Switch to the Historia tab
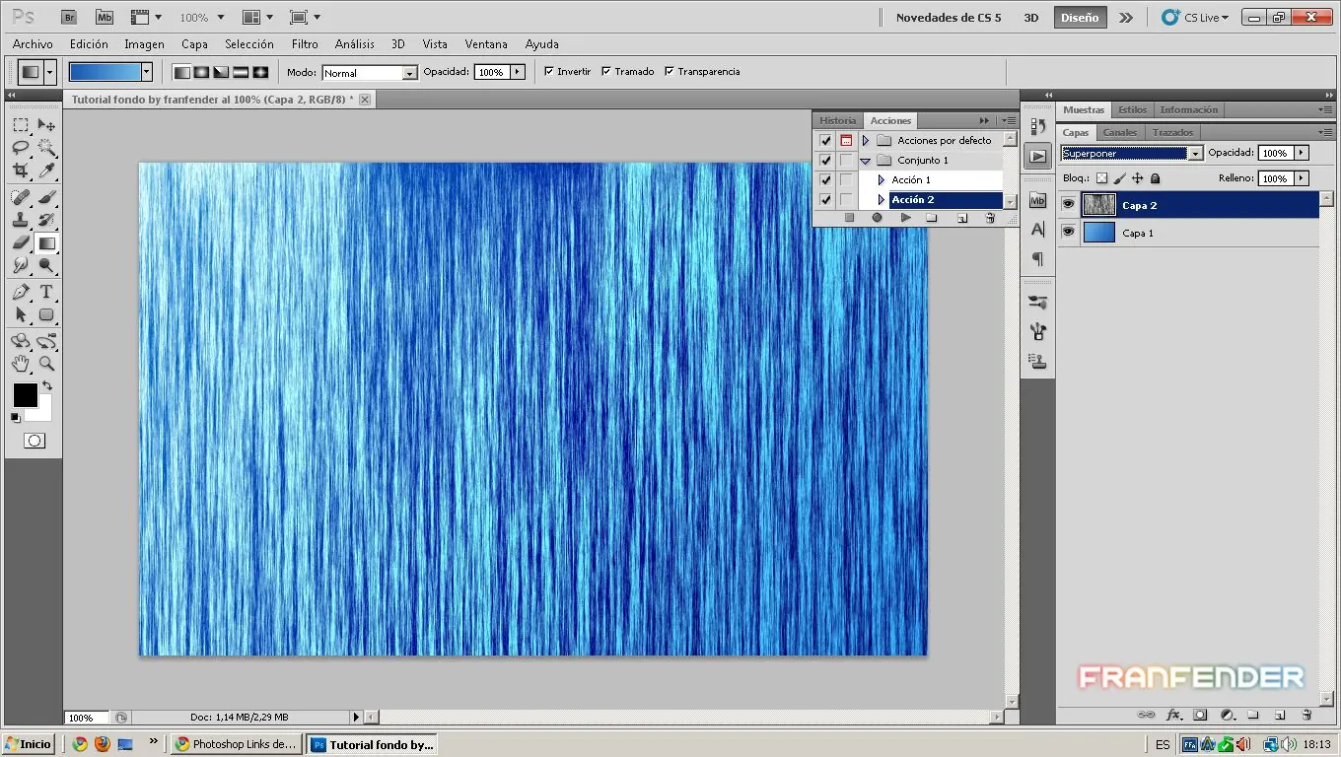1341x757 pixels. click(x=838, y=120)
